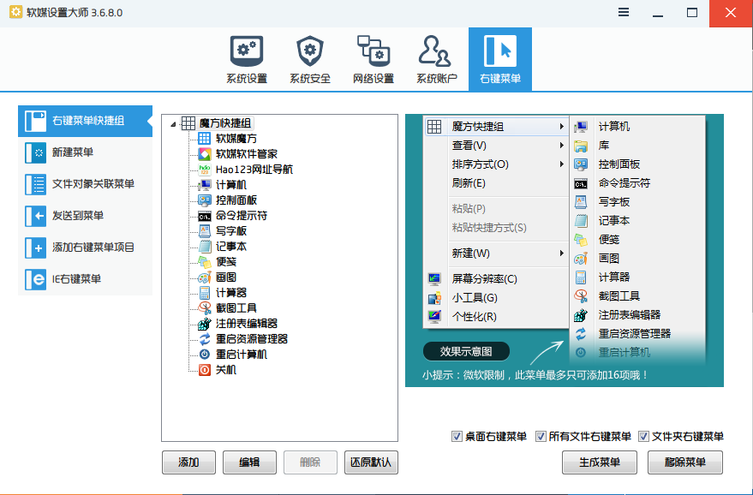This screenshot has width=753, height=495.
Task: Click 重启资源管理器 text in preview submenu
Action: [x=635, y=334]
